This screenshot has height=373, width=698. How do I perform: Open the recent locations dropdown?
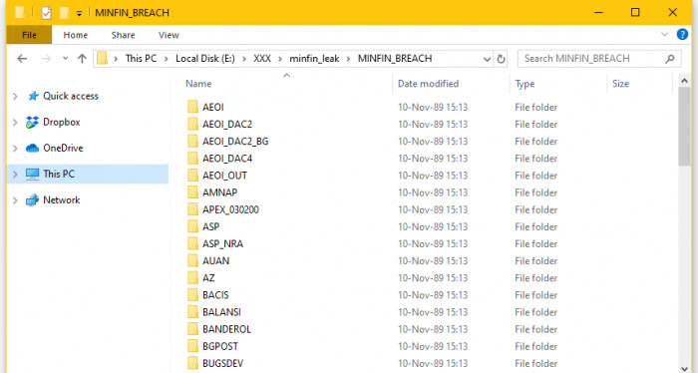pos(66,58)
